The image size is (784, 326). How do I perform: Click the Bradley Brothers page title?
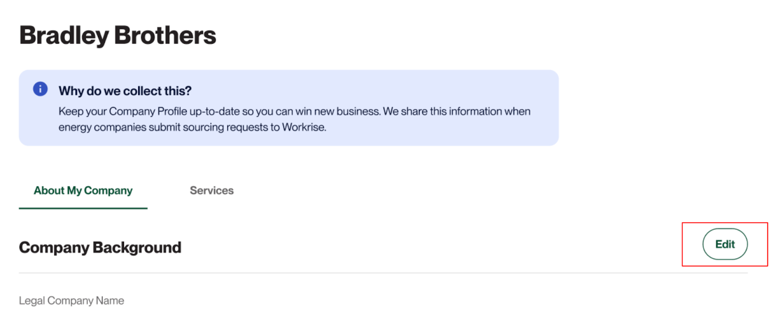coord(118,35)
